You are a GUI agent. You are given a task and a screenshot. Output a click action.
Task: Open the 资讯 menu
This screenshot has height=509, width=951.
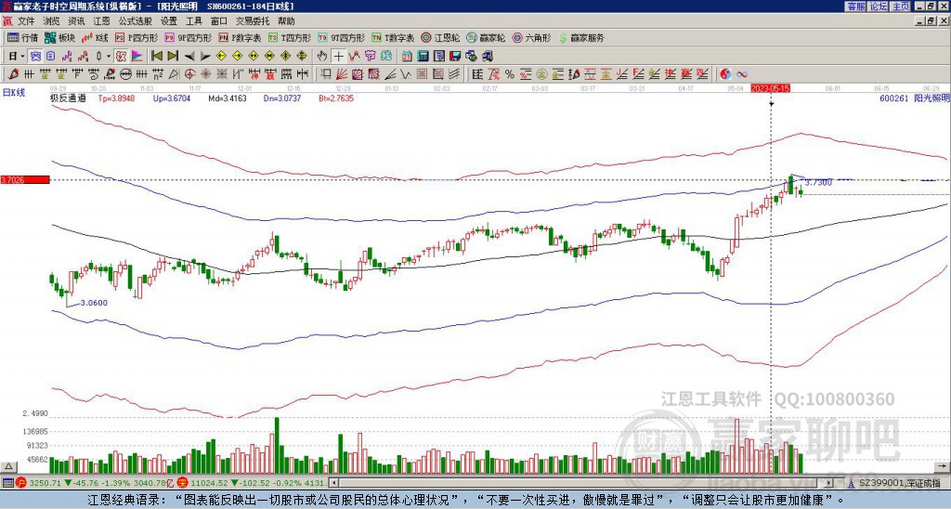click(76, 21)
